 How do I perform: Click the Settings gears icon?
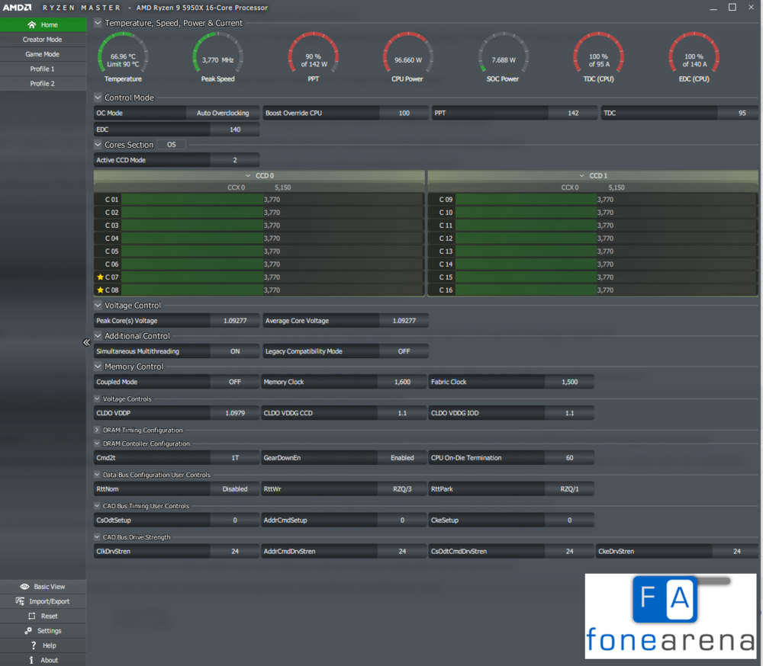(28, 630)
